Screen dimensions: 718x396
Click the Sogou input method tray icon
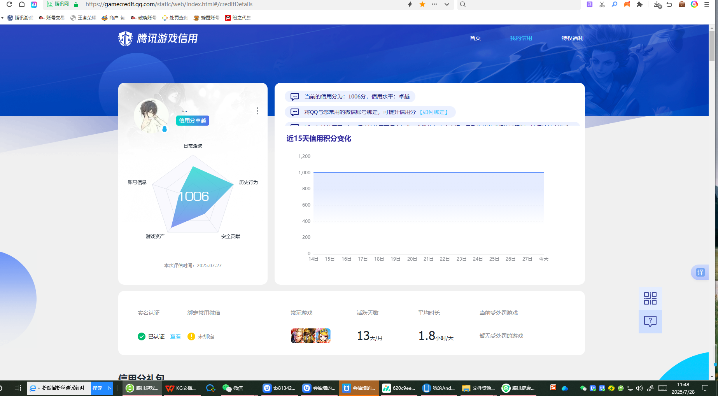553,387
